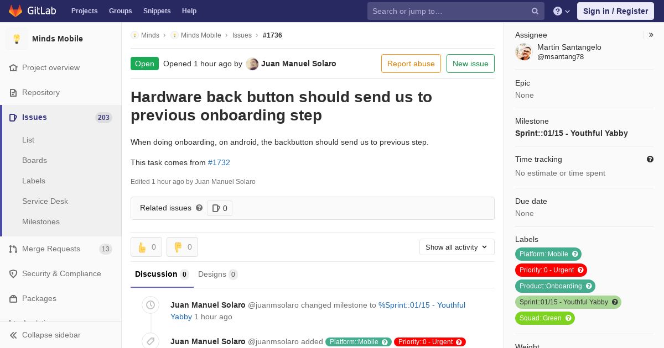This screenshot has width=664, height=348.
Task: Switch to the Discussion tab
Action: pyautogui.click(x=162, y=274)
